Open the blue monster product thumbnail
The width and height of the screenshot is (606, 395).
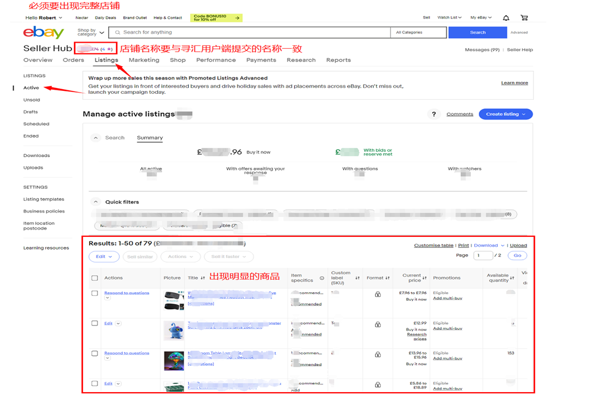[174, 331]
